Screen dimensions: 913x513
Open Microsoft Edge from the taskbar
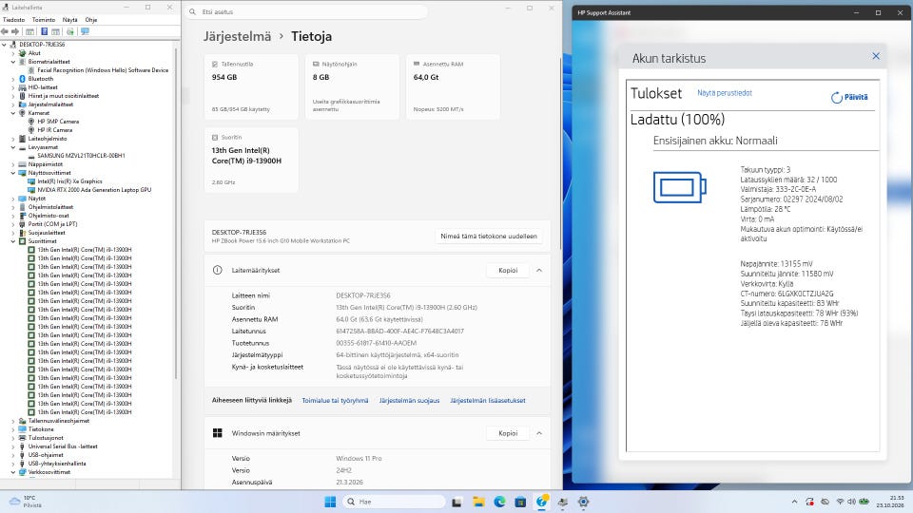coord(499,502)
